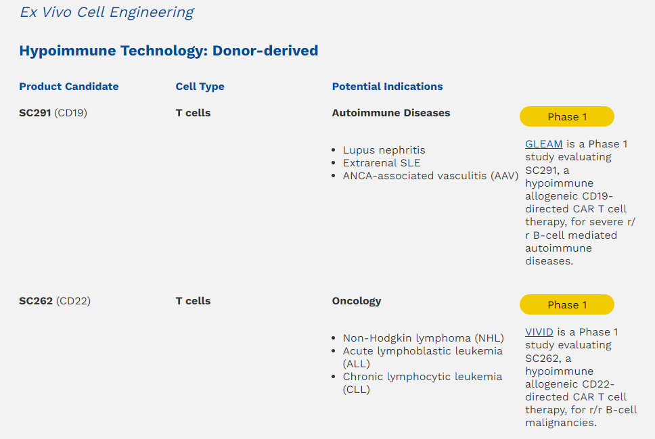Click the Autoimmune Diseases indication label
The width and height of the screenshot is (655, 439).
tap(390, 113)
